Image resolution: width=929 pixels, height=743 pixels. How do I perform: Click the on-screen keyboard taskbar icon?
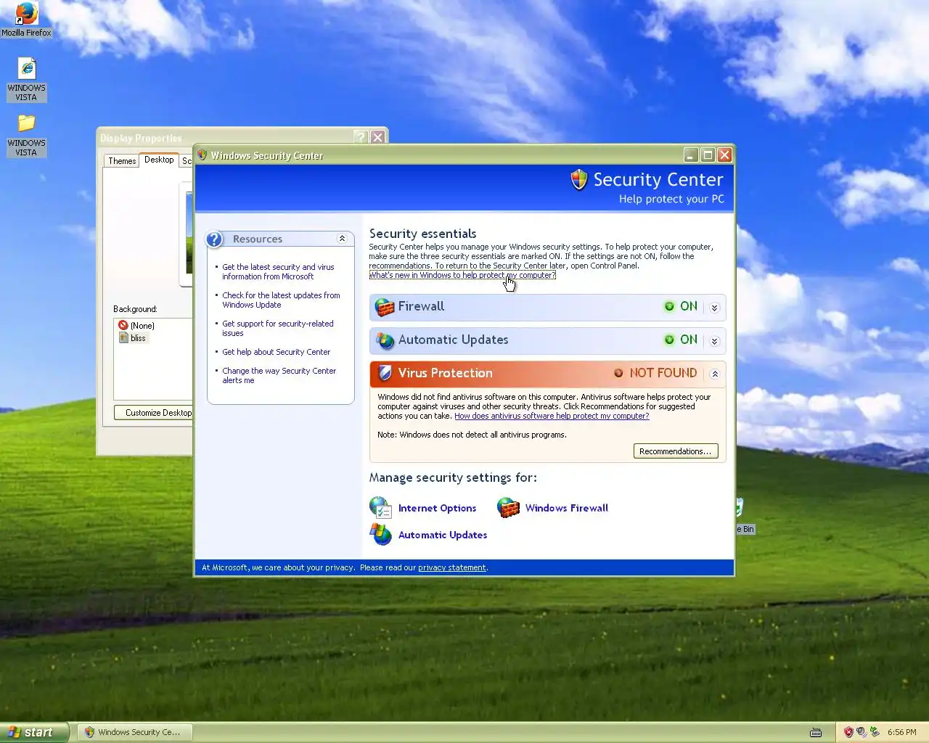click(x=816, y=733)
